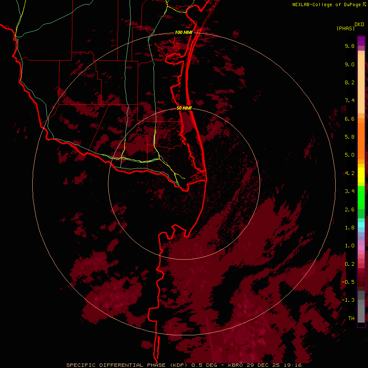Click the -1.3 color scale value
Screen dimensions: 368x368
click(348, 301)
